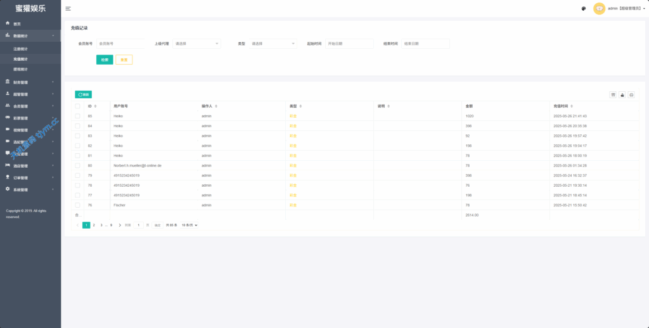This screenshot has height=328, width=649.
Task: Expand the 财务管理 sidebar menu
Action: pyautogui.click(x=29, y=82)
